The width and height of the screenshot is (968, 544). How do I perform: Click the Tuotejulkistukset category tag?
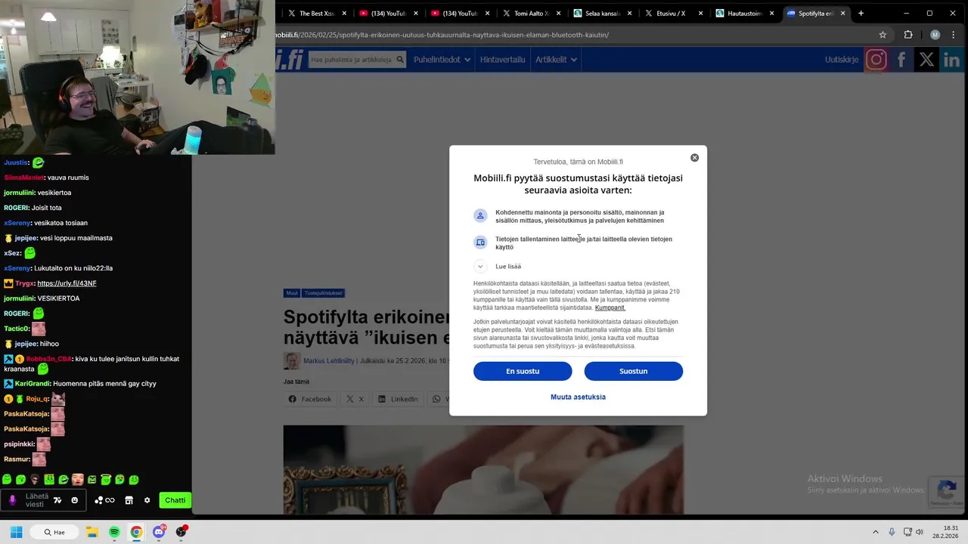pyautogui.click(x=324, y=293)
